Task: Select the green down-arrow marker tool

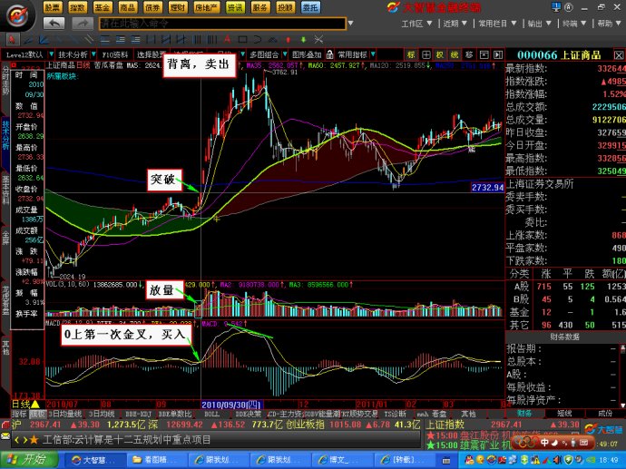Action: 303,40
